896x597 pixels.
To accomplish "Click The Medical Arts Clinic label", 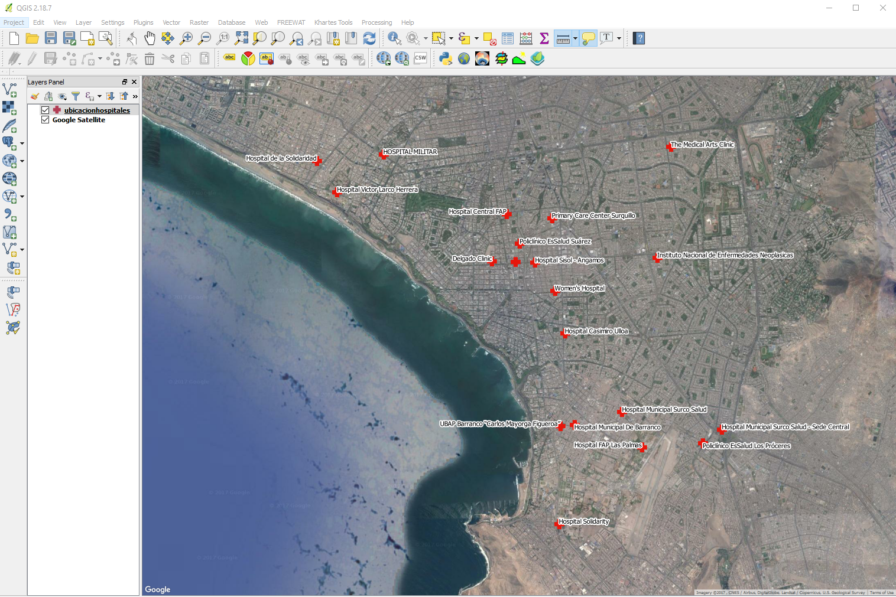I will (702, 145).
